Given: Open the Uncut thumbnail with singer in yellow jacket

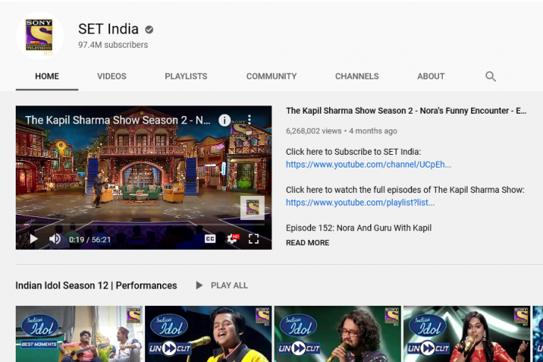Looking at the screenshot, I should pos(209,334).
